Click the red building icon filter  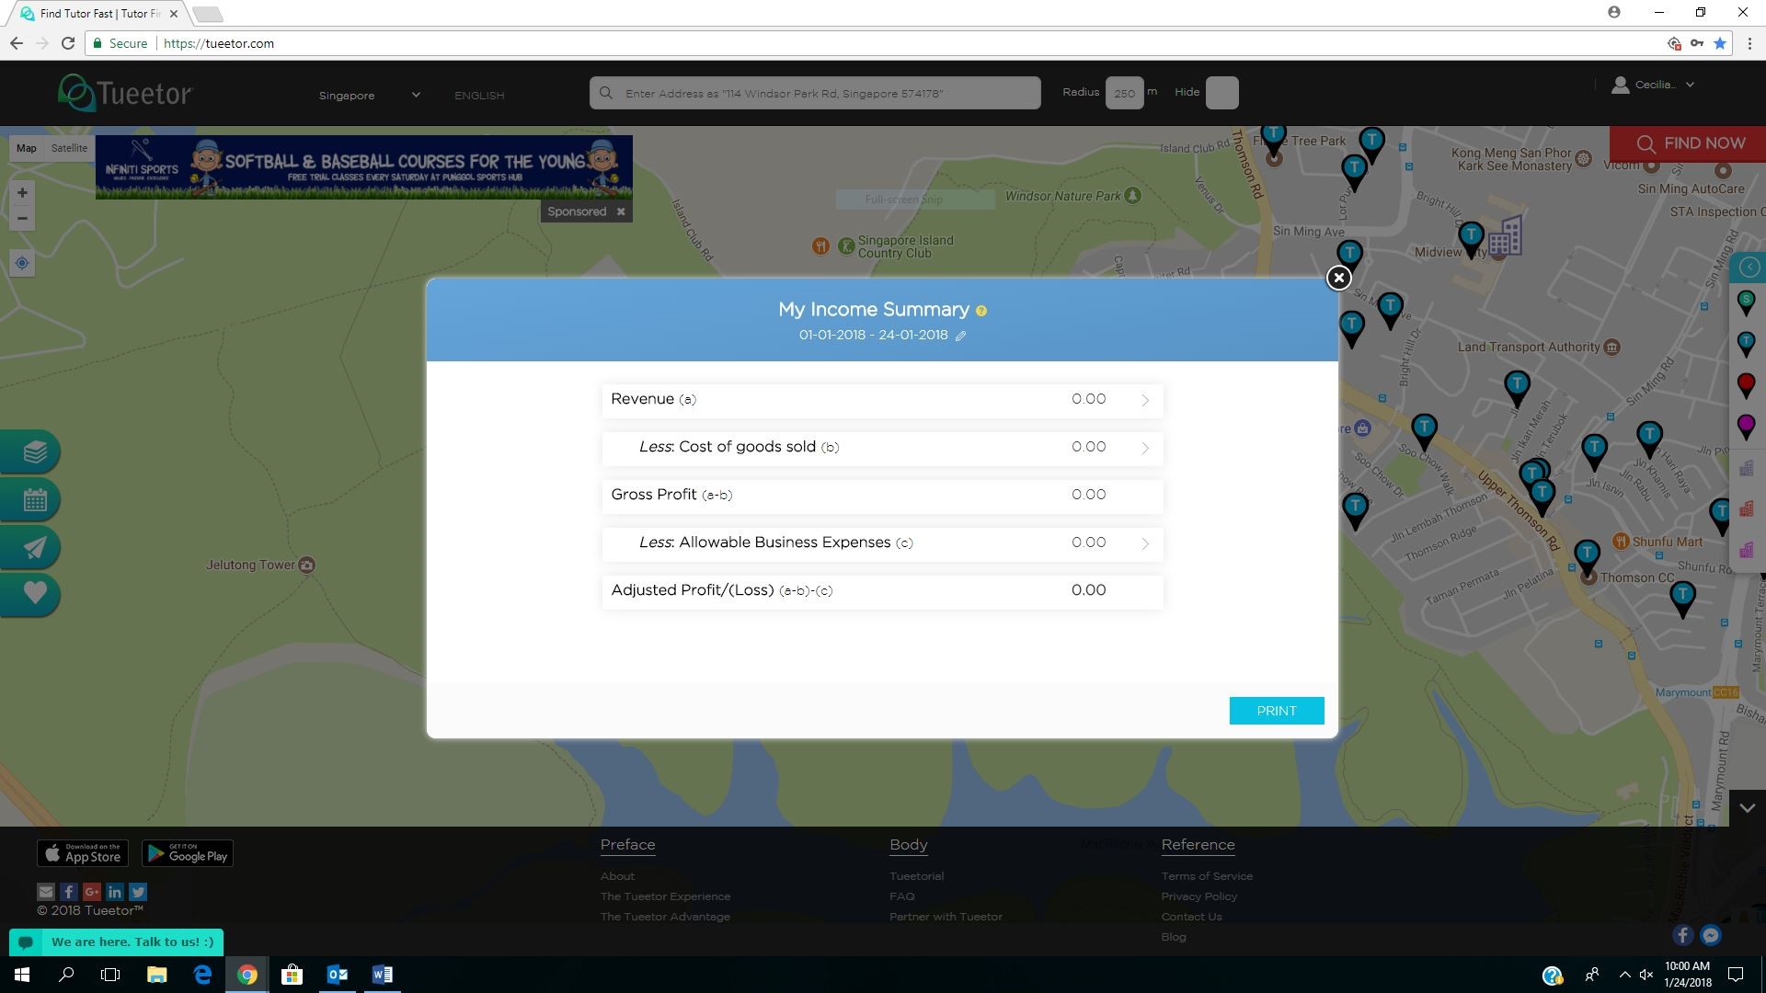1746,508
